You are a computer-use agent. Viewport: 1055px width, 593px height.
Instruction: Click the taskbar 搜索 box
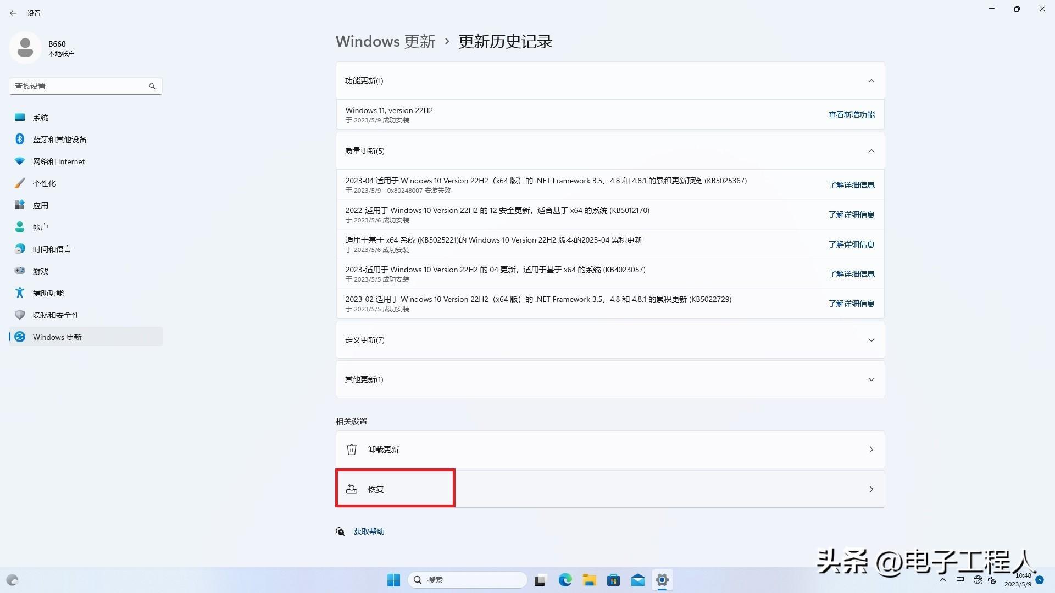pyautogui.click(x=468, y=580)
